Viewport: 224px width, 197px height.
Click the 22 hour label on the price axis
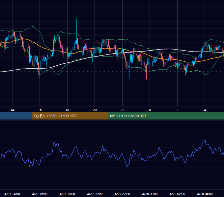tap(122, 110)
